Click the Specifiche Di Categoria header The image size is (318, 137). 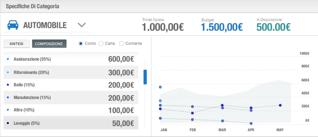[32, 6]
